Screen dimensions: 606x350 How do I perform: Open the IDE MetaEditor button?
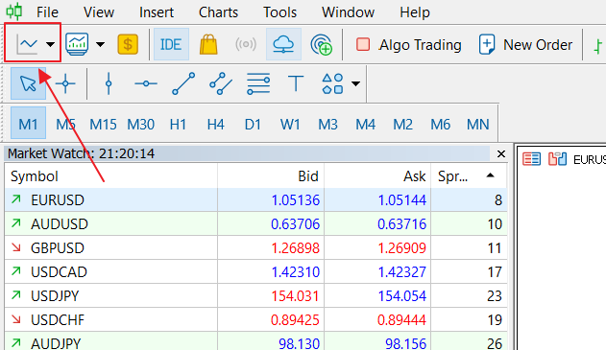[171, 44]
